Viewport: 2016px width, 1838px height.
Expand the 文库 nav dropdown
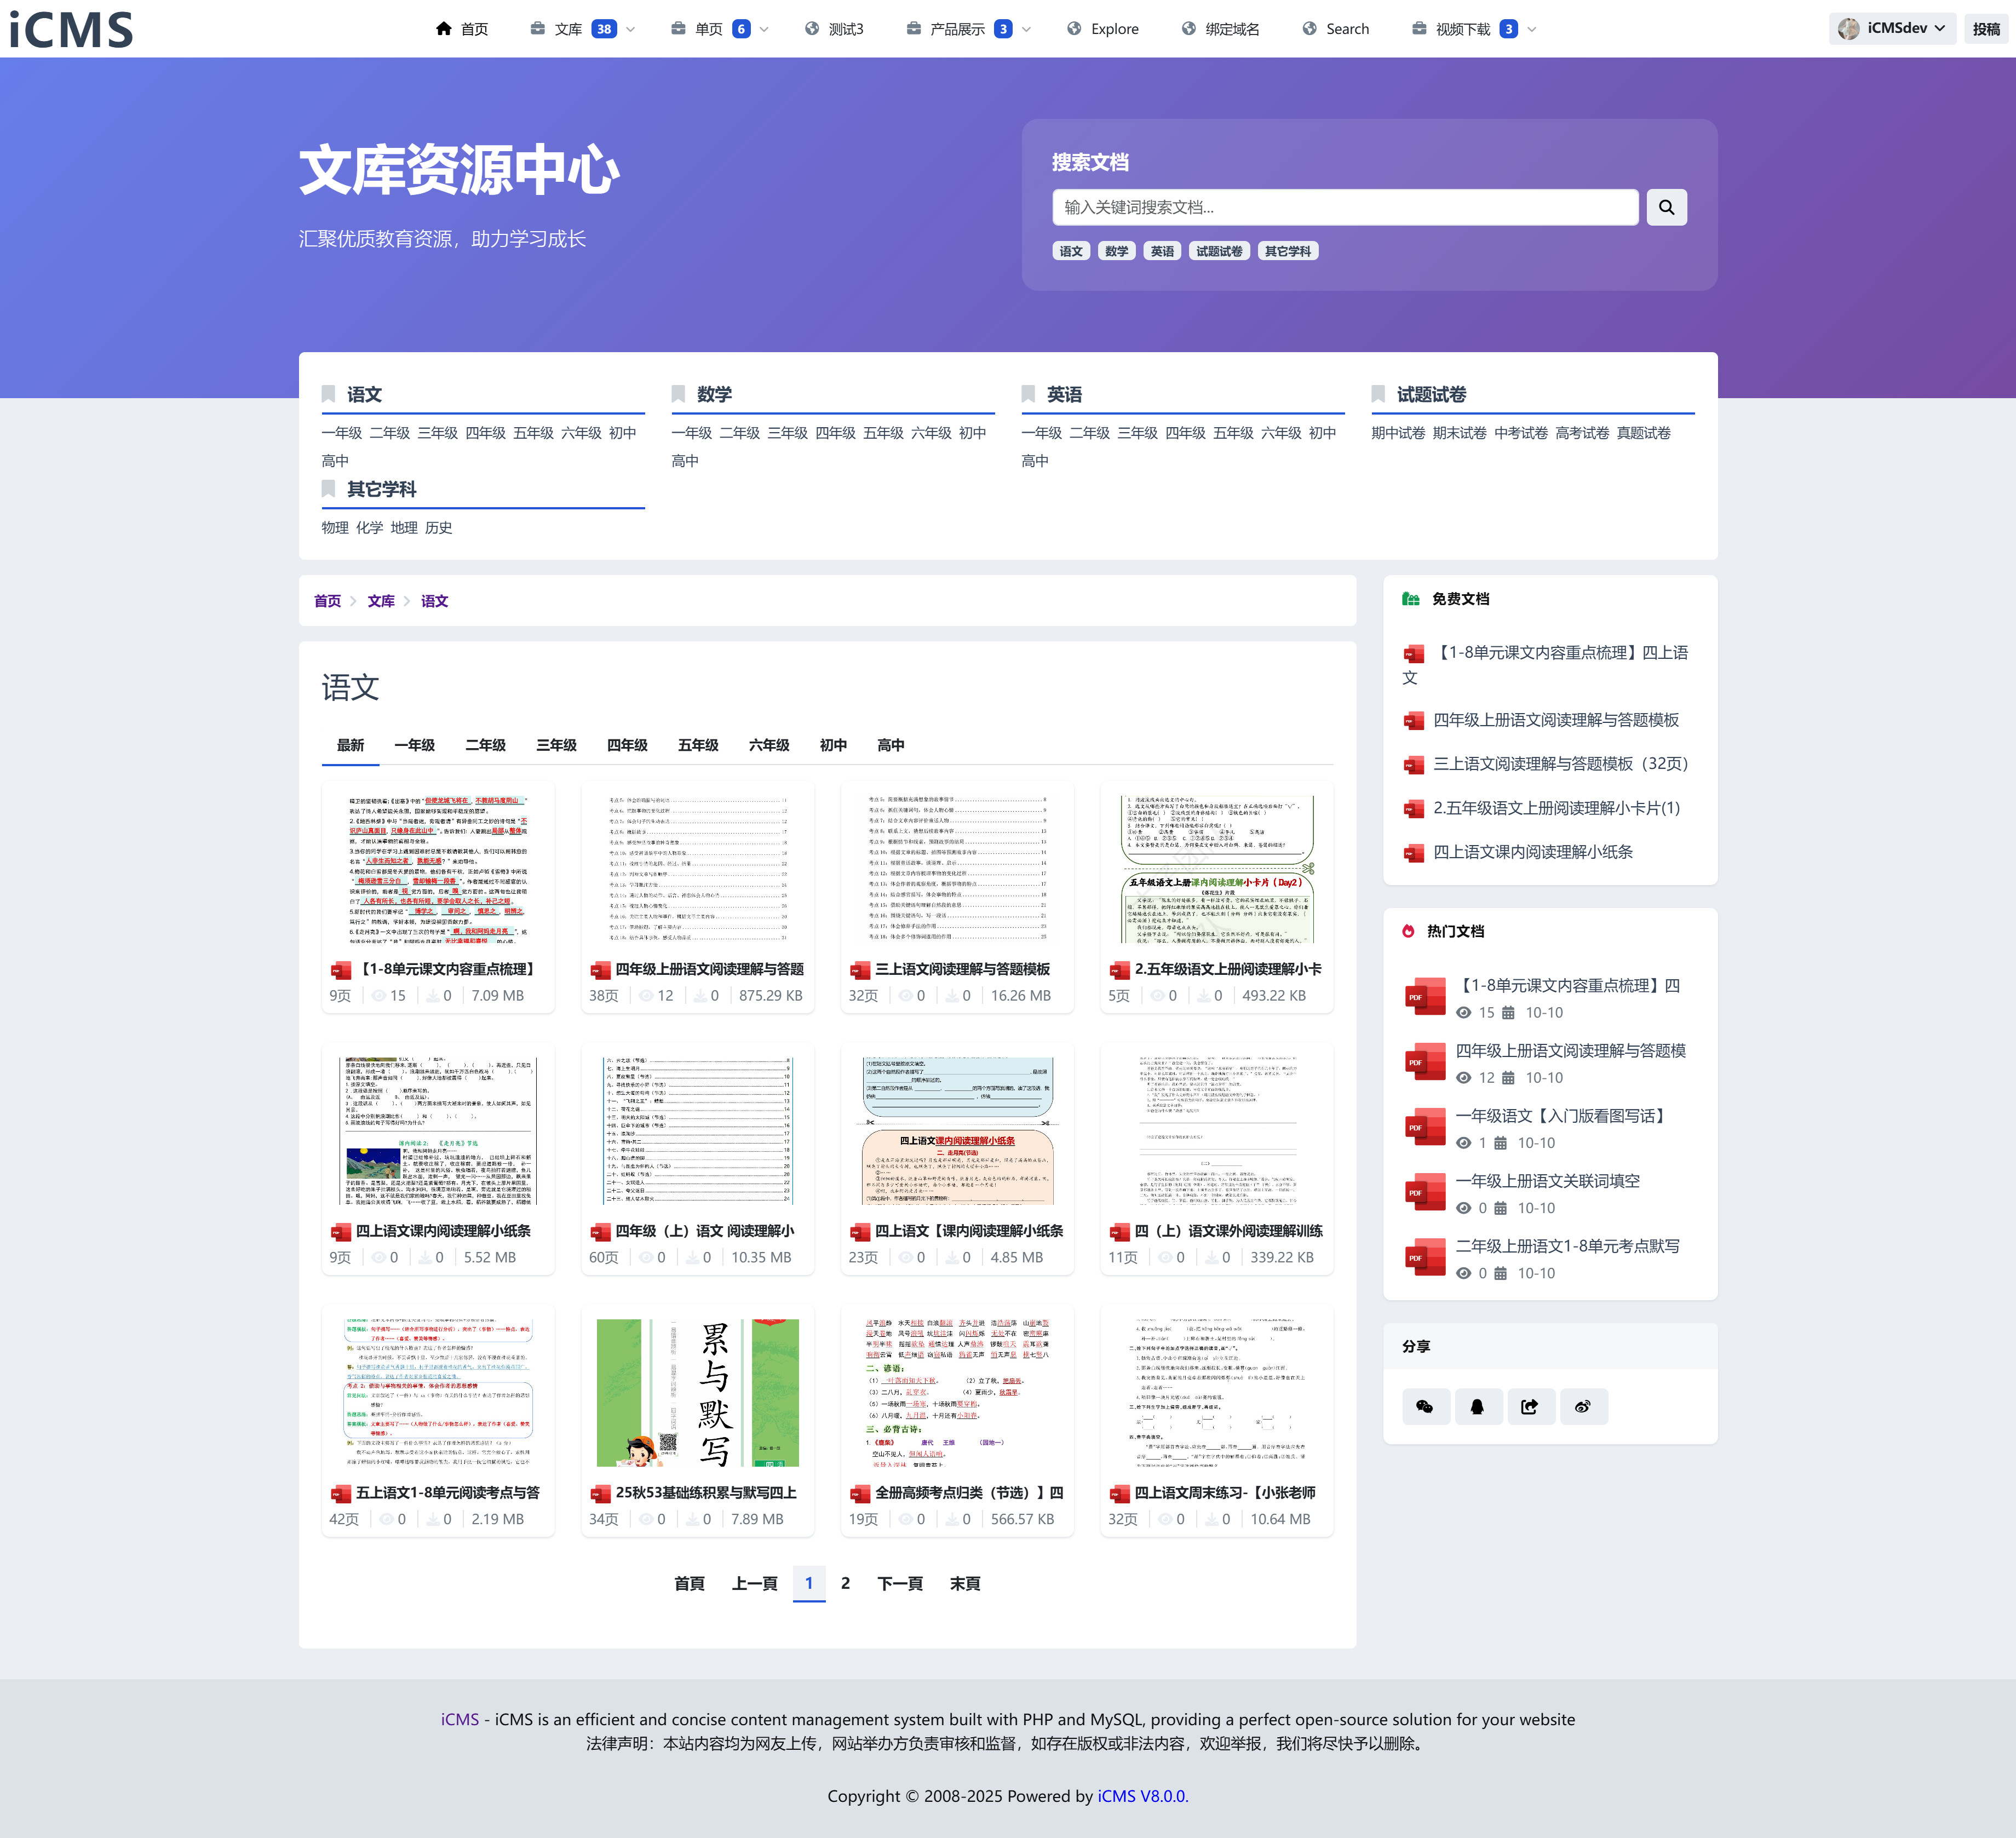[630, 29]
